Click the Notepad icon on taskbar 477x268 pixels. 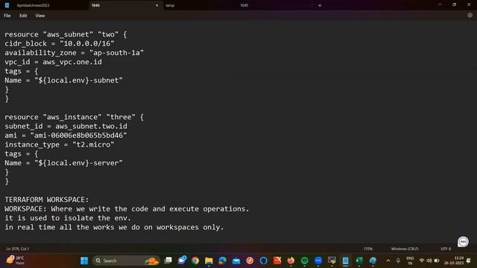tap(346, 261)
